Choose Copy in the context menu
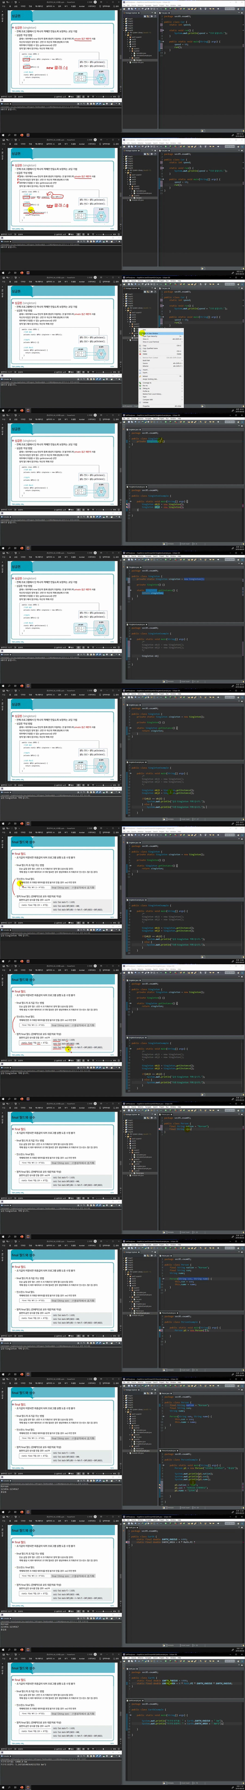 coord(145,345)
